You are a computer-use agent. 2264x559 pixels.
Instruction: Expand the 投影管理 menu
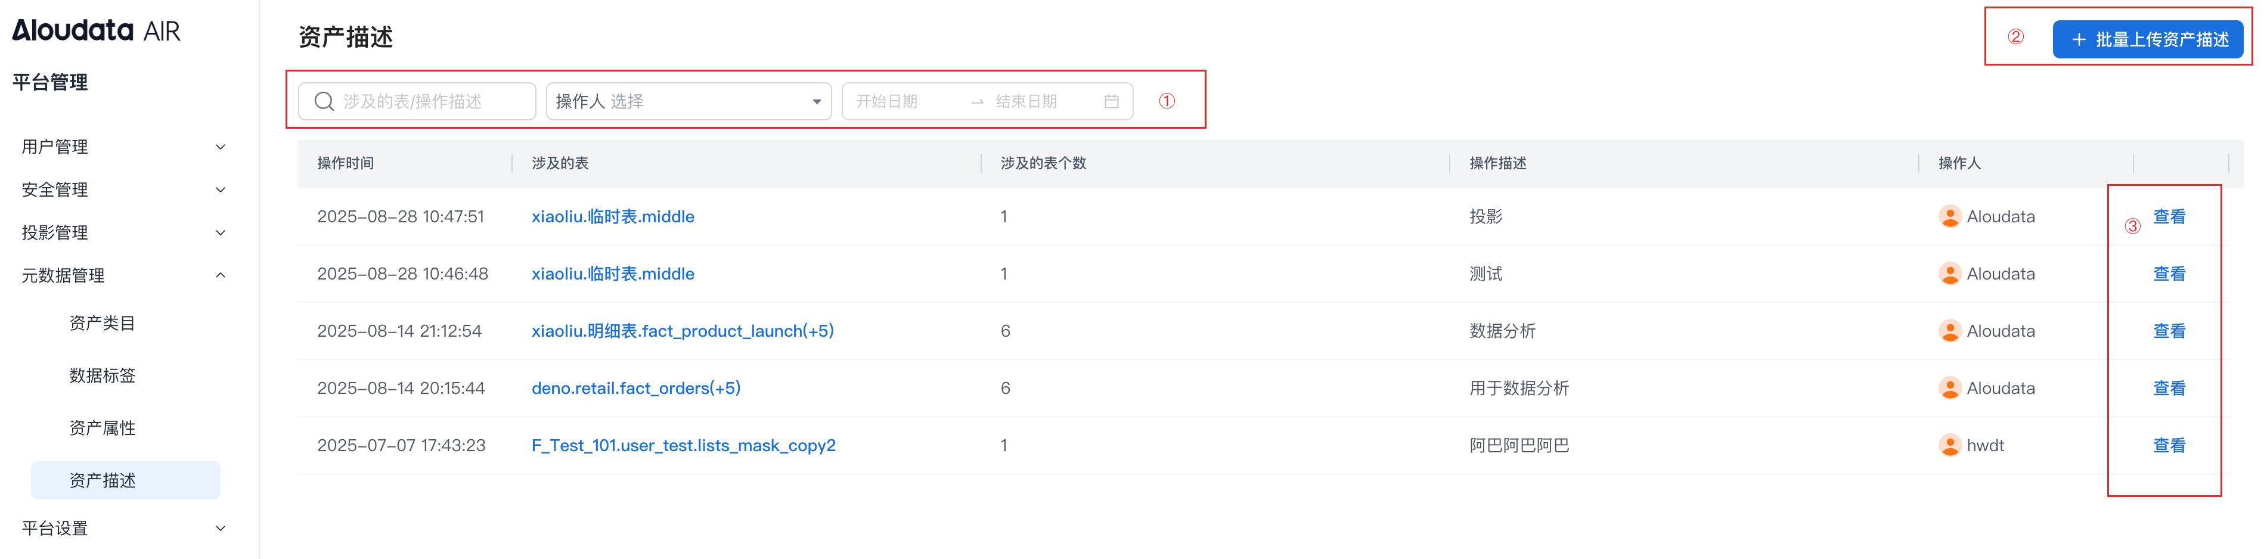click(x=123, y=233)
